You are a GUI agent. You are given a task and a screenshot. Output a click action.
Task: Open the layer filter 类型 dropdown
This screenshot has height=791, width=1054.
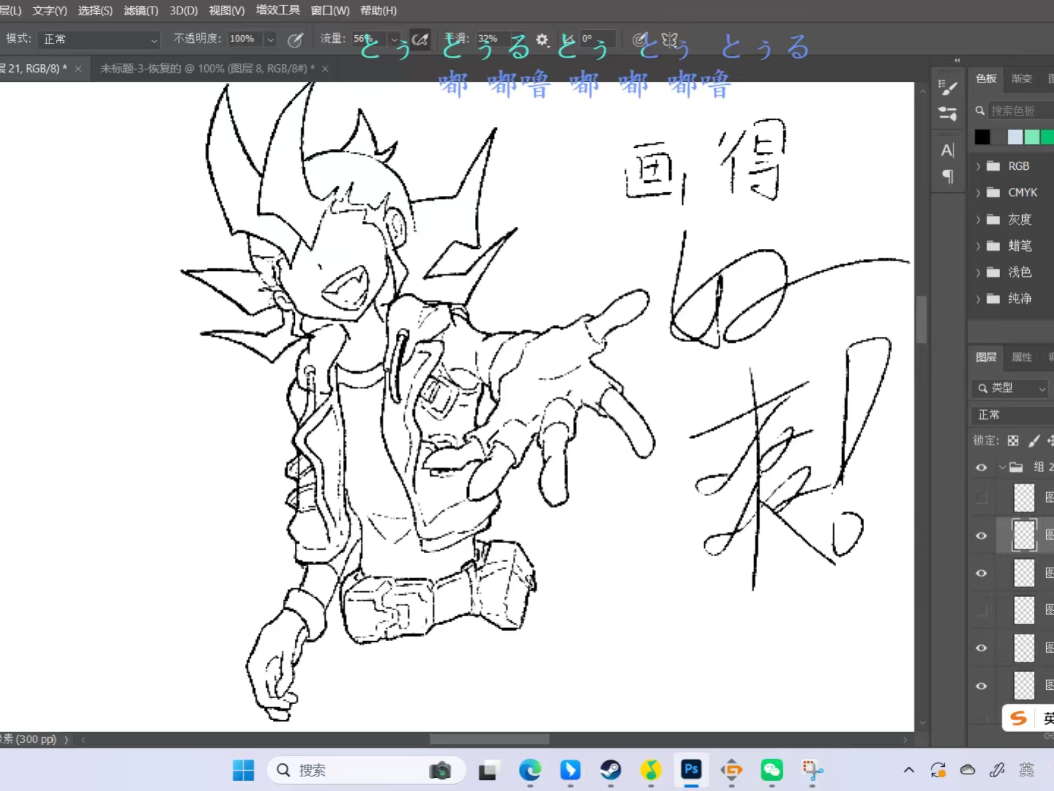(x=1010, y=388)
